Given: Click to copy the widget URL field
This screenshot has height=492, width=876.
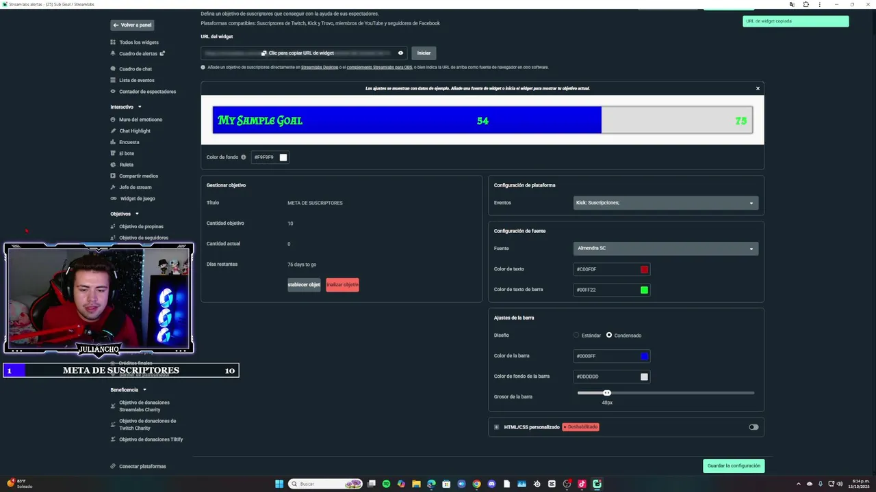Looking at the screenshot, I should [305, 53].
